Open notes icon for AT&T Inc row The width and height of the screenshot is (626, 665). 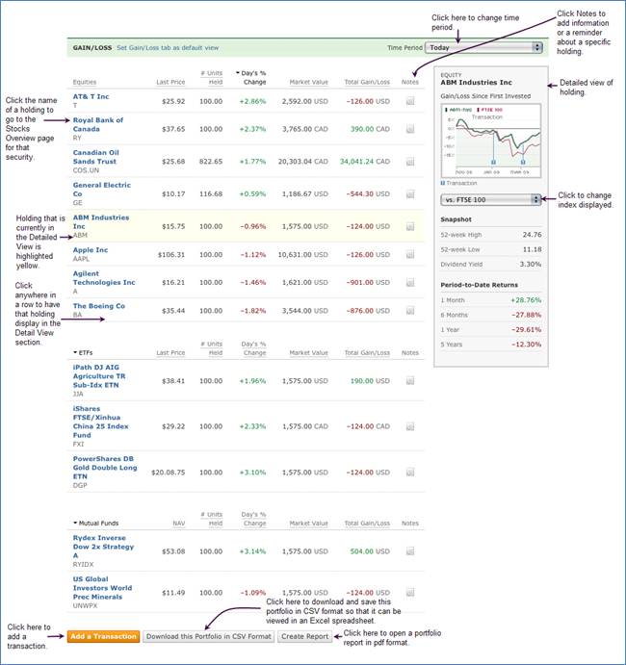tap(410, 101)
